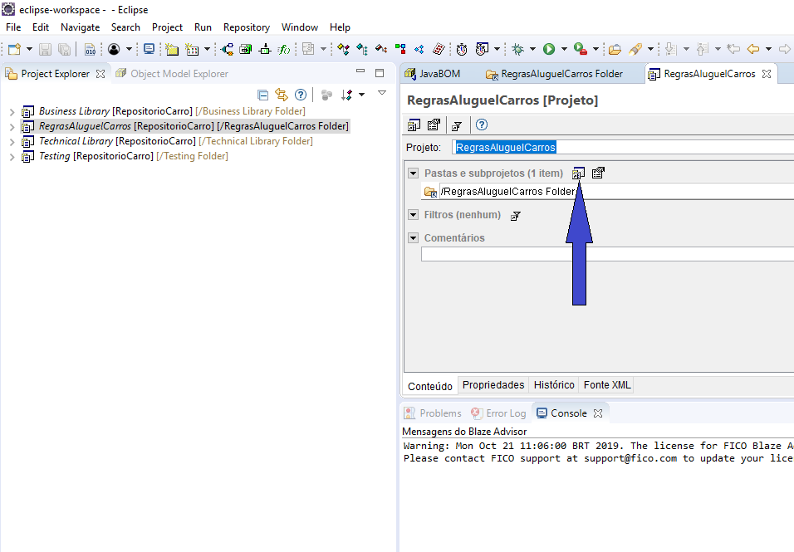
Task: Run the project using the green play icon
Action: (548, 50)
